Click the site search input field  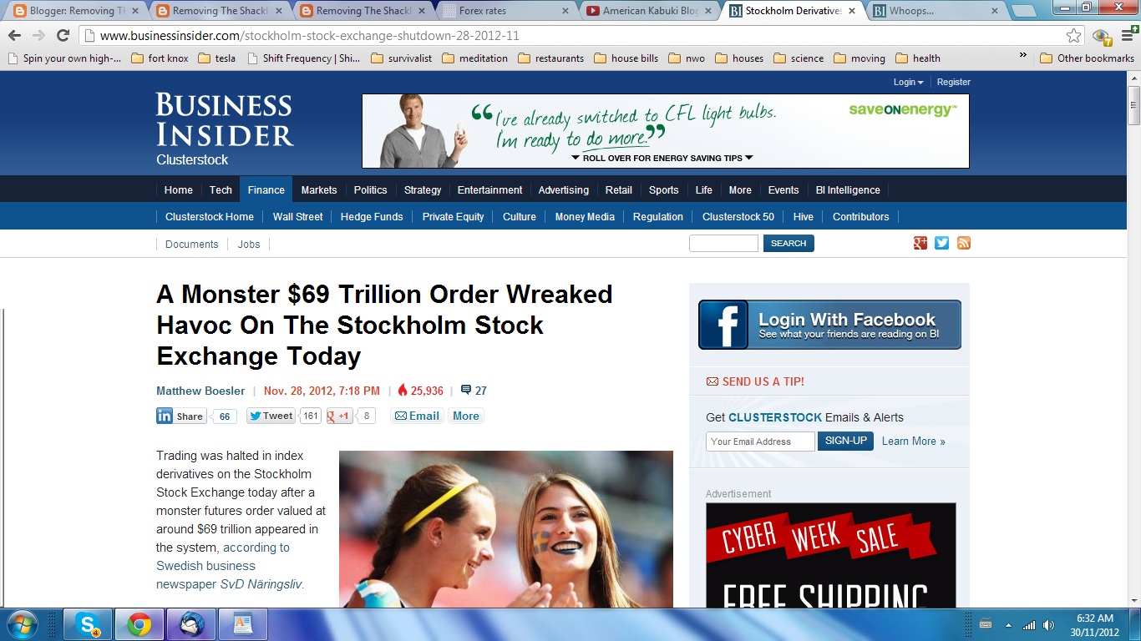pos(723,243)
